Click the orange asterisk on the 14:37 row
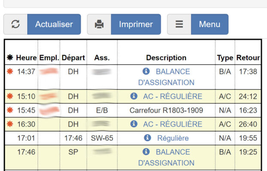This screenshot has width=267, height=171. tap(10, 71)
